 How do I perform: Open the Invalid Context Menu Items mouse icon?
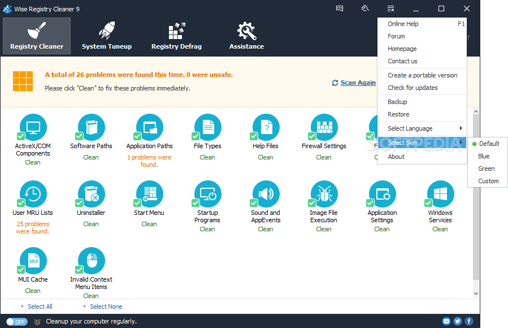pos(92,261)
